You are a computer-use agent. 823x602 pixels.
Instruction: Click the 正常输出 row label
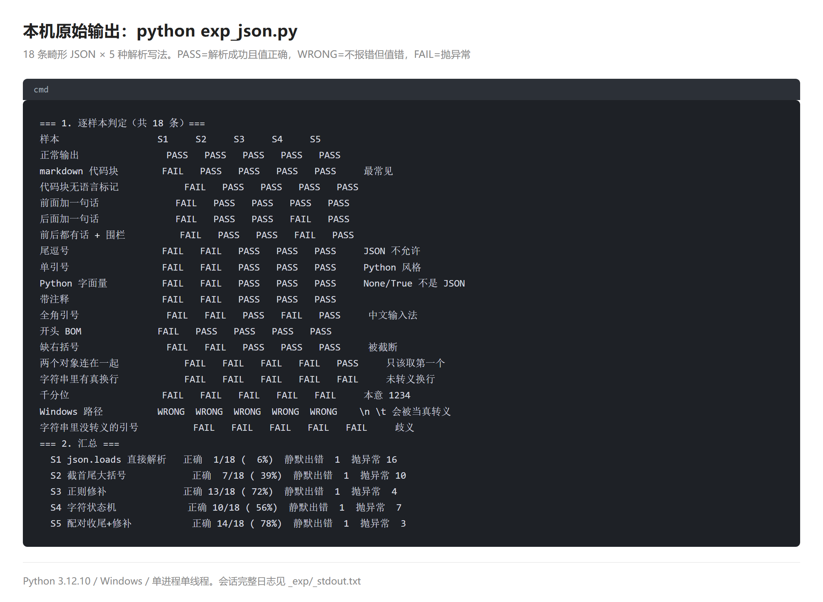tap(59, 155)
